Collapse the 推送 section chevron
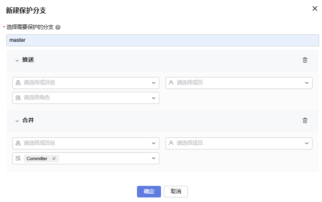This screenshot has height=202, width=322. [17, 60]
